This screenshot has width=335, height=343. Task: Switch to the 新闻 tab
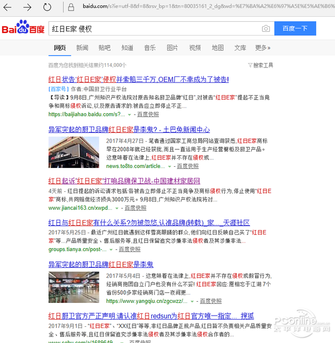coord(82,48)
